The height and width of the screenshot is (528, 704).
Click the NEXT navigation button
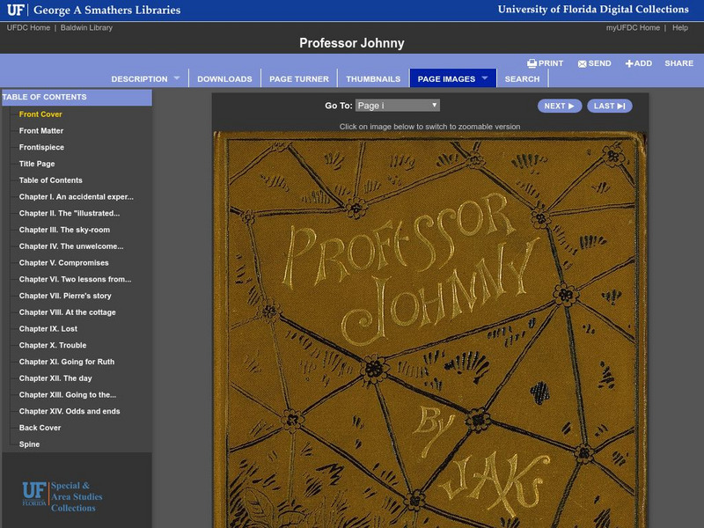[560, 105]
